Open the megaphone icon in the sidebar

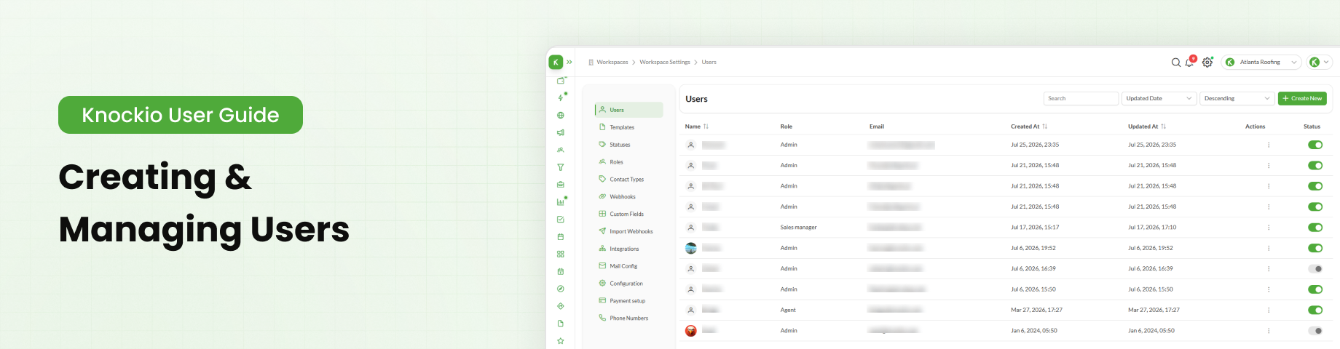[561, 132]
